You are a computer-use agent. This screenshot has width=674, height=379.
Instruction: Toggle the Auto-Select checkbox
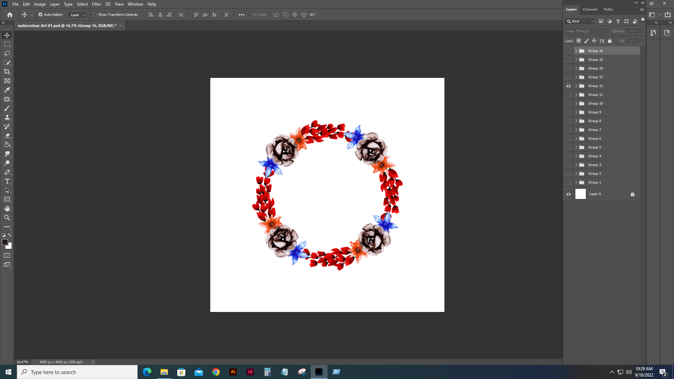(40, 15)
